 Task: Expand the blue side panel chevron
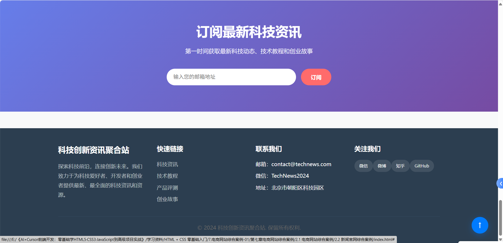[x=500, y=184]
